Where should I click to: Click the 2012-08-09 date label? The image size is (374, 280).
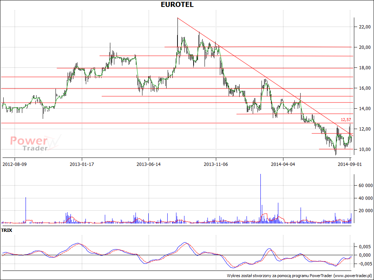(14, 164)
